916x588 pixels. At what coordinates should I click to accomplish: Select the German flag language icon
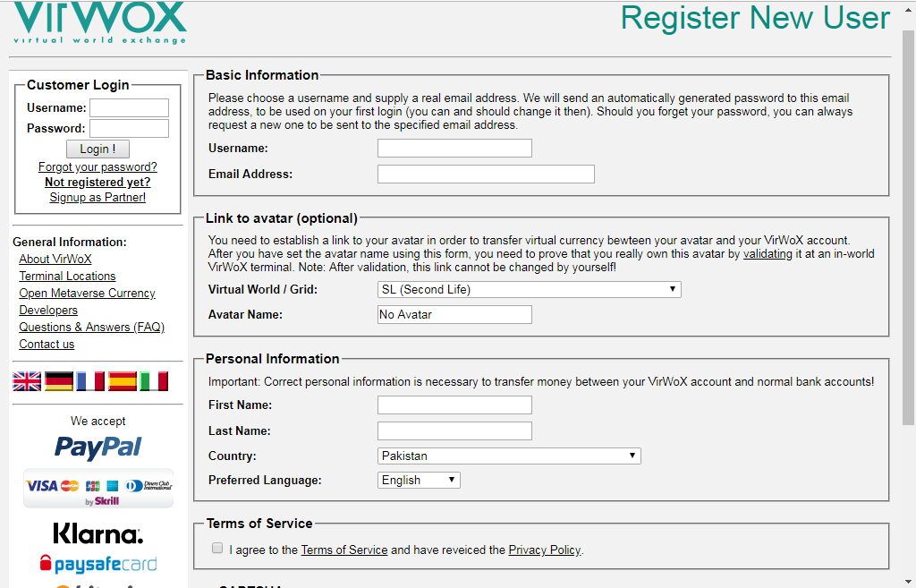coord(59,381)
